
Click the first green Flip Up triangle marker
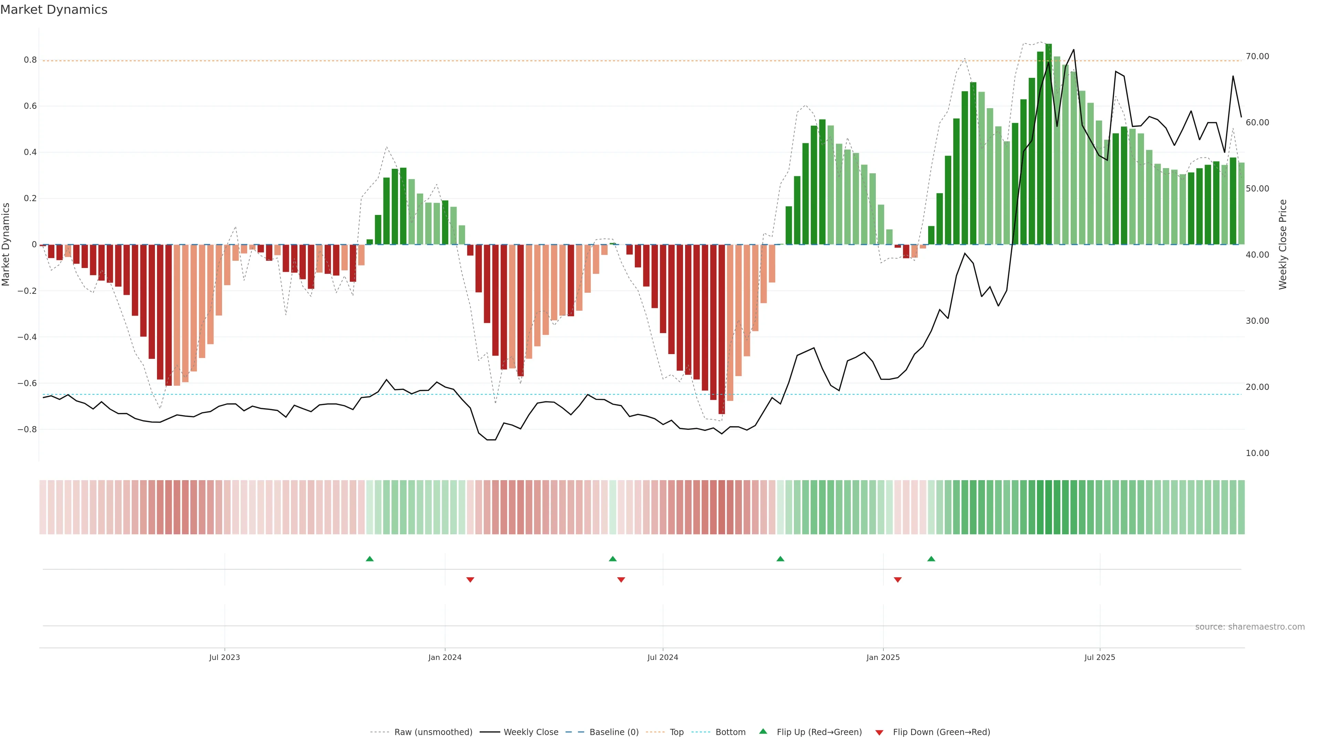click(369, 559)
